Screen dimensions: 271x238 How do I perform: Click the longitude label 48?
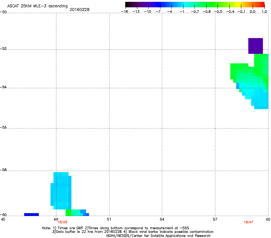[56, 219]
